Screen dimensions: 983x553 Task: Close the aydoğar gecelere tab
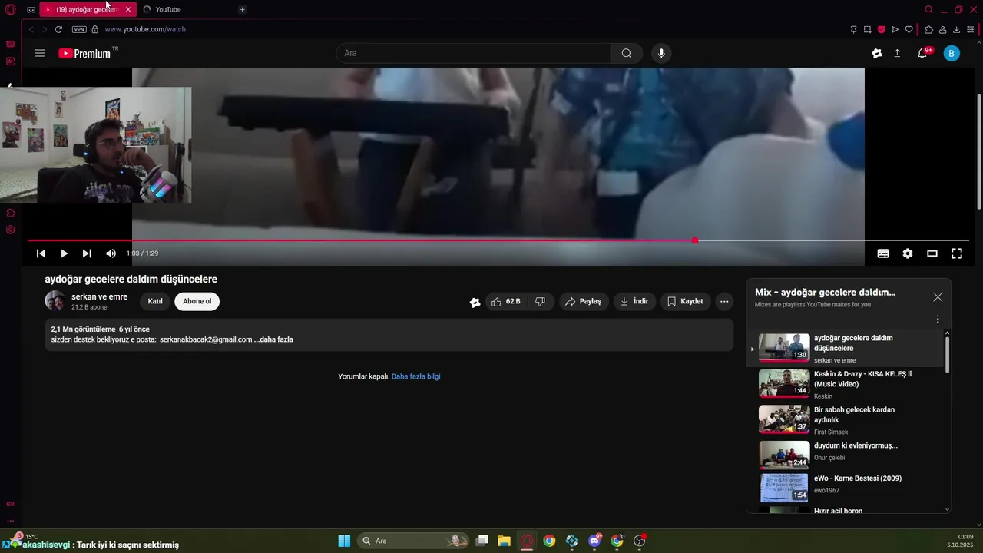coord(127,9)
